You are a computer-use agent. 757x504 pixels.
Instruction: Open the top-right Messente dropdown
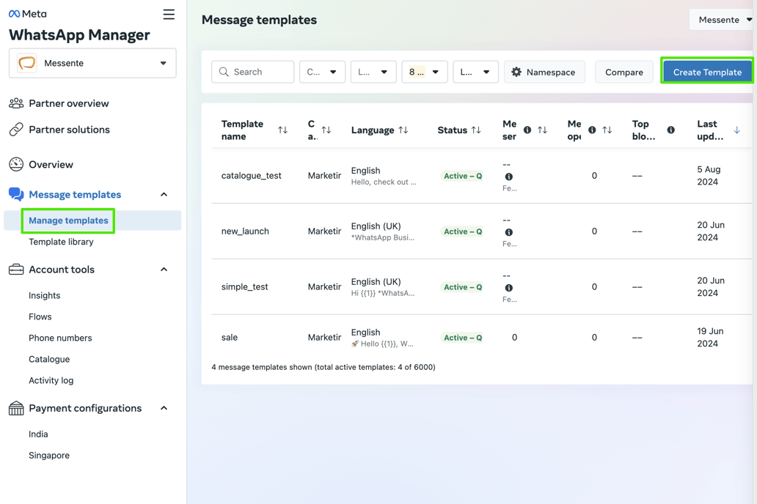723,20
